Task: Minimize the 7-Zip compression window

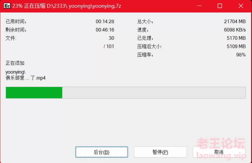Action: point(199,6)
